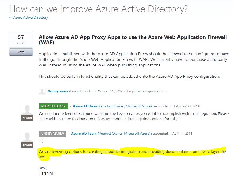Click the page heading about improving Azure AD

[98, 9]
